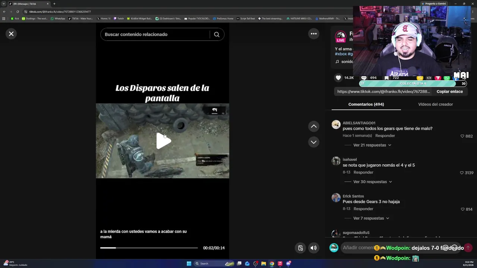Seek on the video progress bar
Image resolution: width=477 pixels, height=268 pixels.
click(x=149, y=248)
